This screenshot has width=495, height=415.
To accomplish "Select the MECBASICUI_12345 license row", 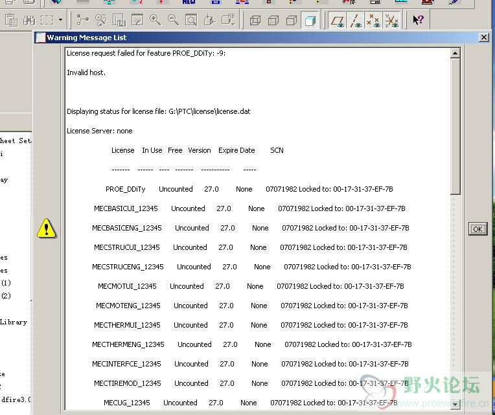I will (249, 208).
